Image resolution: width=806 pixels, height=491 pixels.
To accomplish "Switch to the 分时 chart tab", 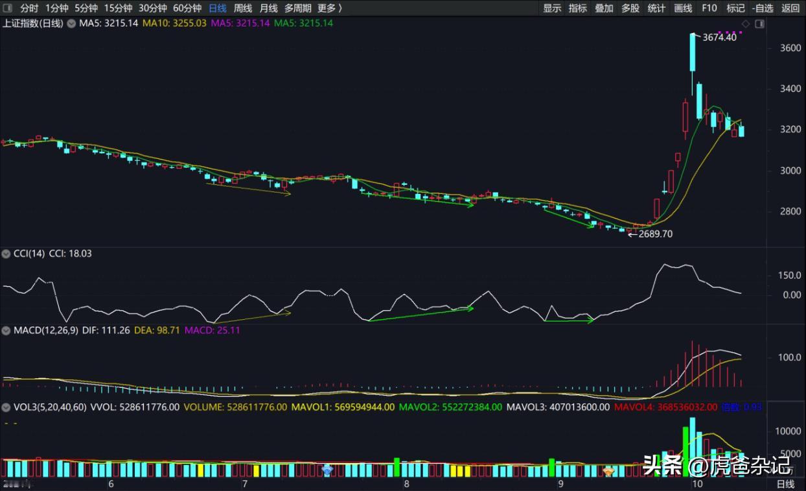I will 29,8.
